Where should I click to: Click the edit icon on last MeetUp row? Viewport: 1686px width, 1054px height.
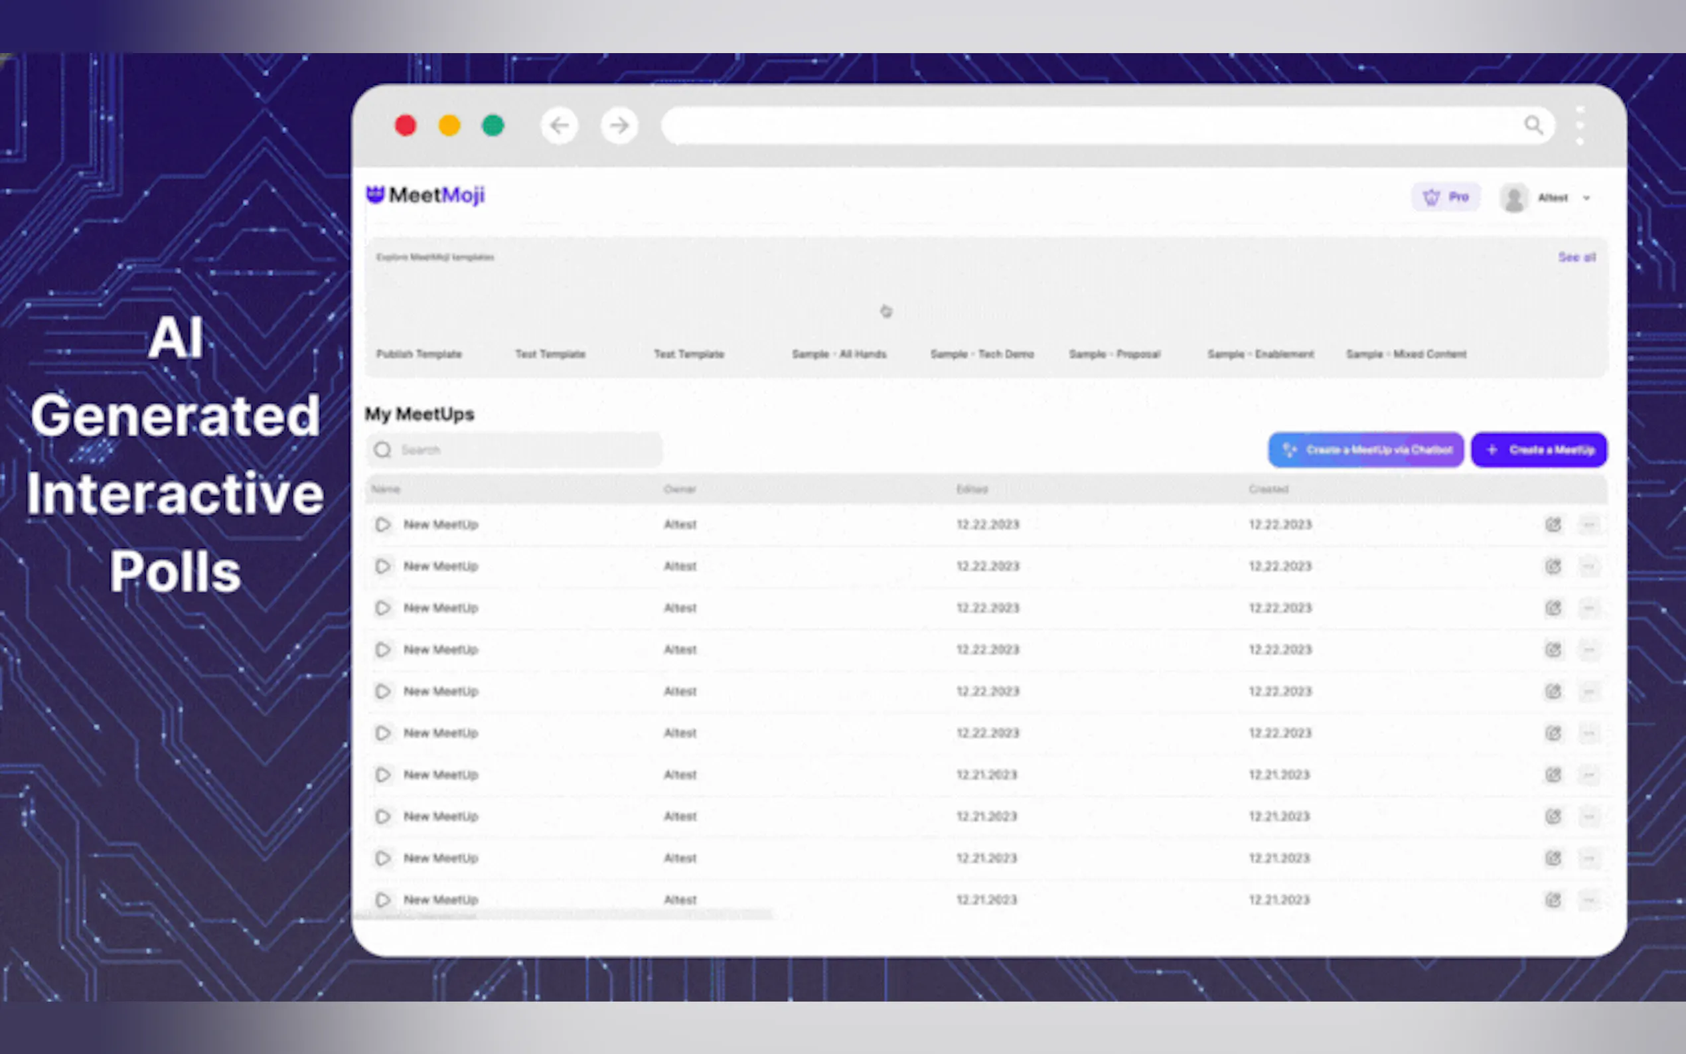pos(1553,899)
